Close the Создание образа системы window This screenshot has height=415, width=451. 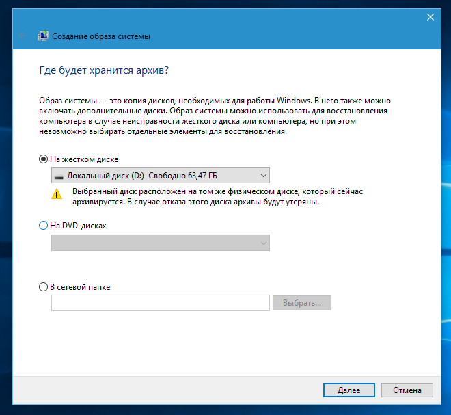click(430, 17)
